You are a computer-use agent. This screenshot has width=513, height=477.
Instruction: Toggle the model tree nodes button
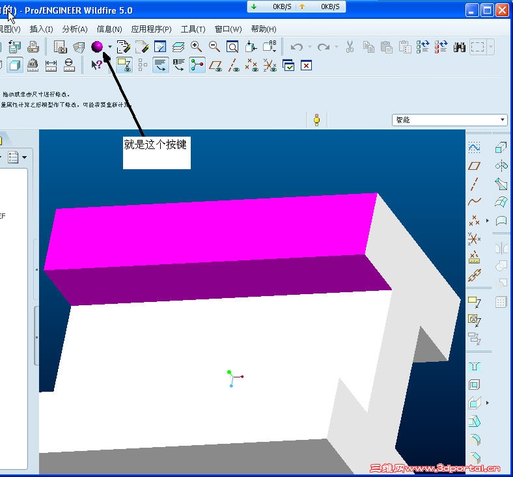pyautogui.click(x=197, y=65)
